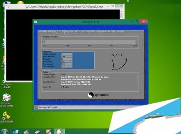
Task: Launch the paintbrush tool icon in taskbar
Action: (26, 132)
